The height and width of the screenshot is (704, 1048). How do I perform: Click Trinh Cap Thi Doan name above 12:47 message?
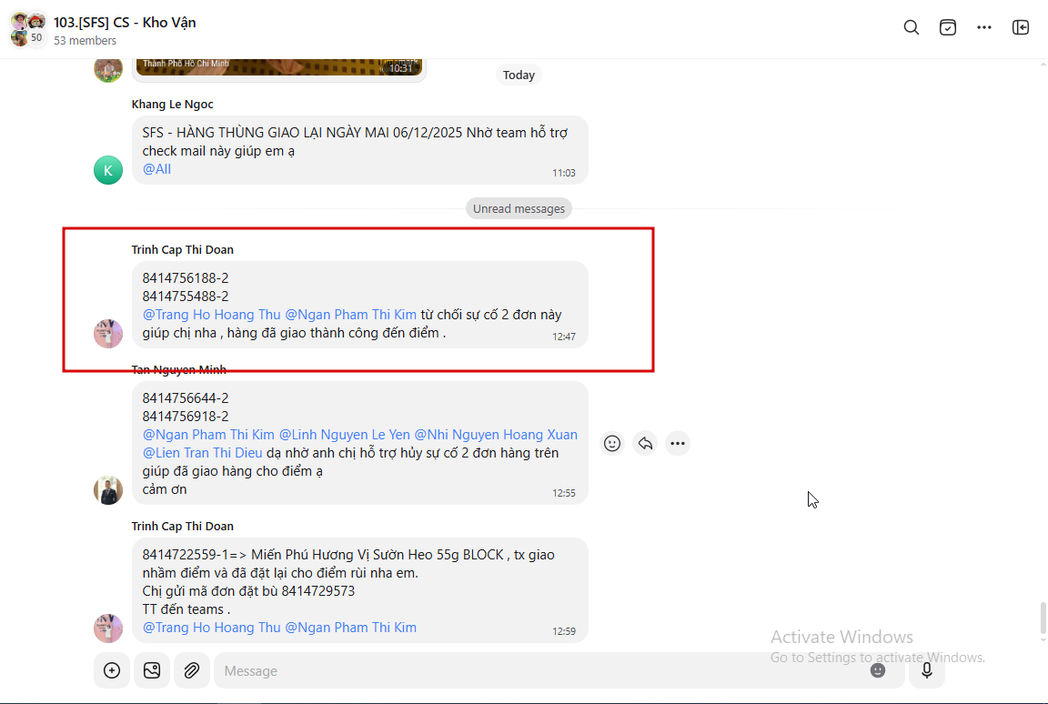click(183, 250)
